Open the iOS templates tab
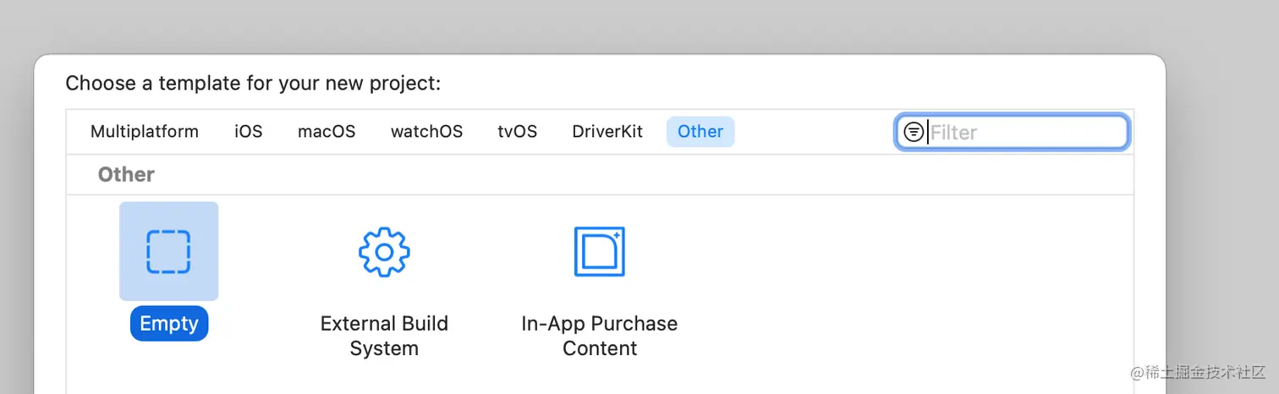The width and height of the screenshot is (1279, 394). pos(249,132)
